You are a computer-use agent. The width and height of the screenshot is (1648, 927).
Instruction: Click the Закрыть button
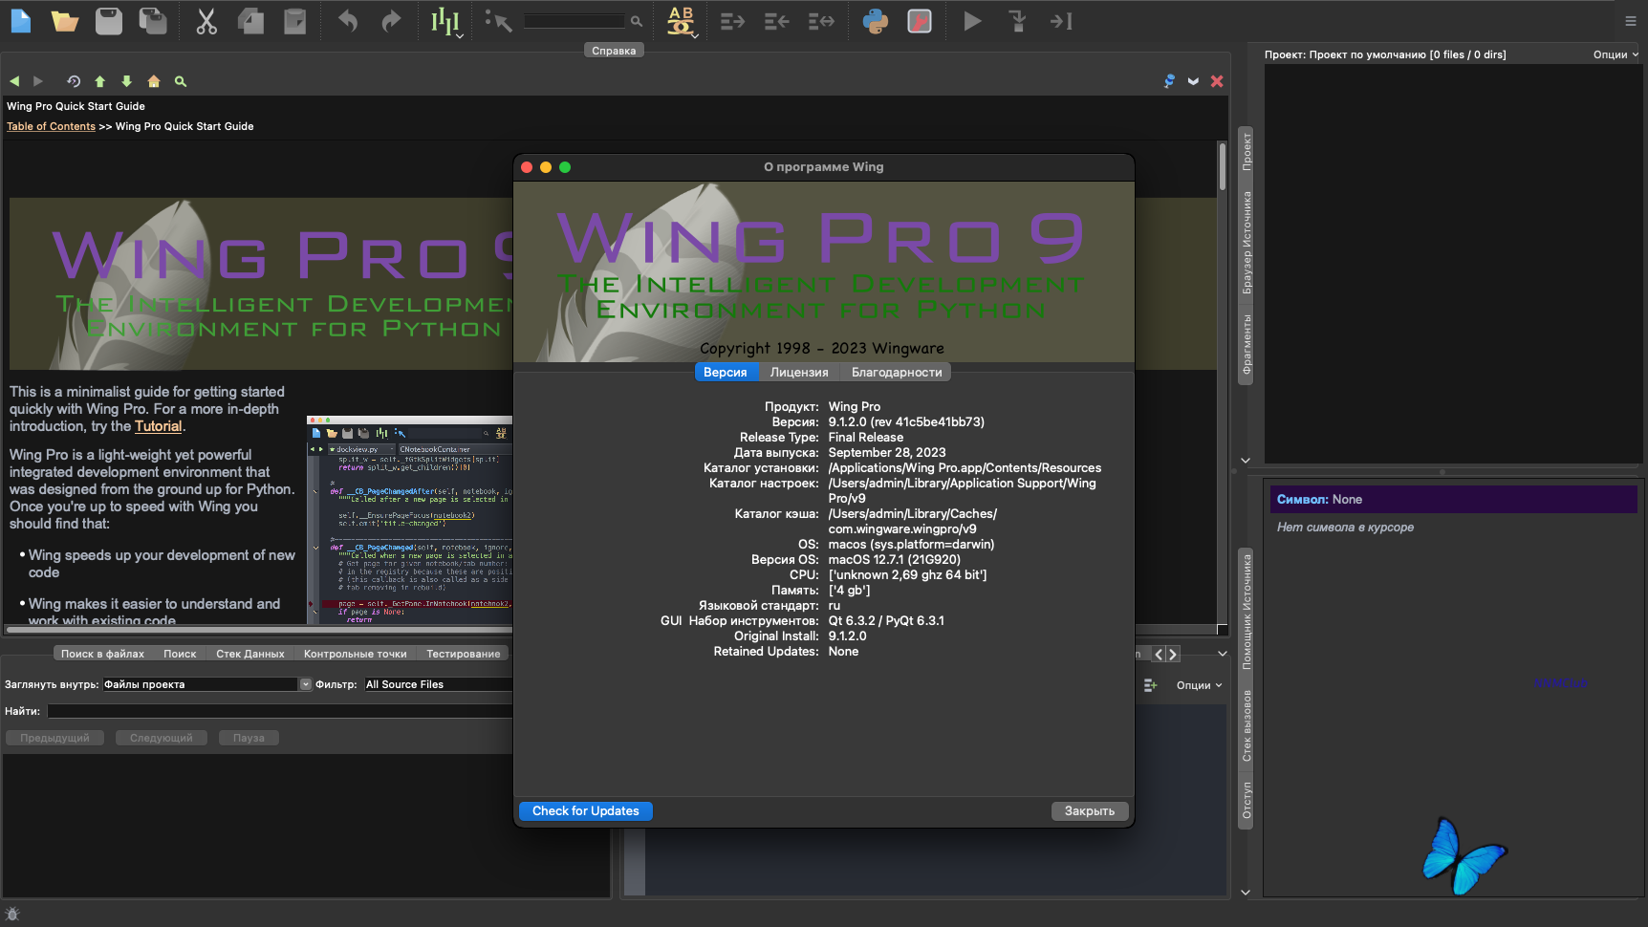coord(1090,811)
